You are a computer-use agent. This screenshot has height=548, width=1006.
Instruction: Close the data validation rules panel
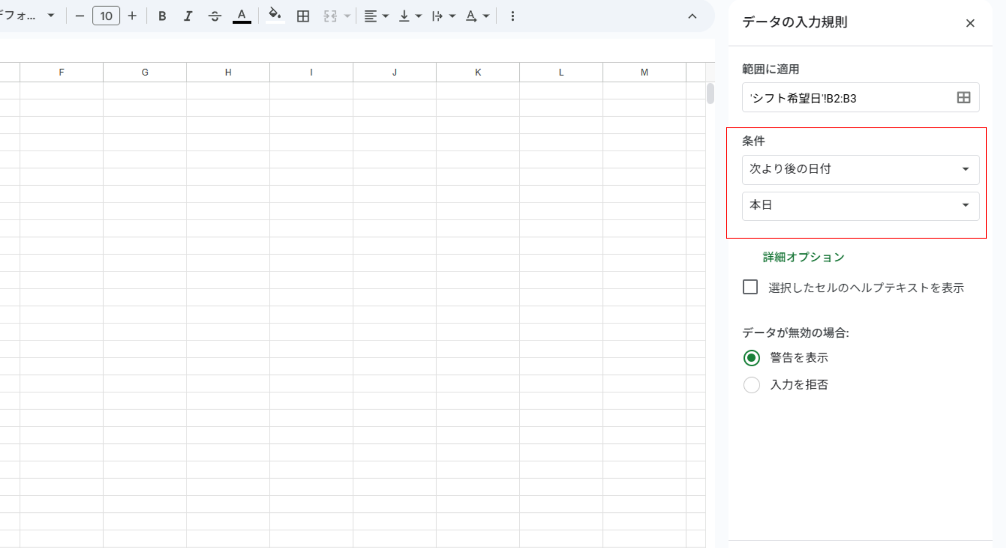point(970,23)
